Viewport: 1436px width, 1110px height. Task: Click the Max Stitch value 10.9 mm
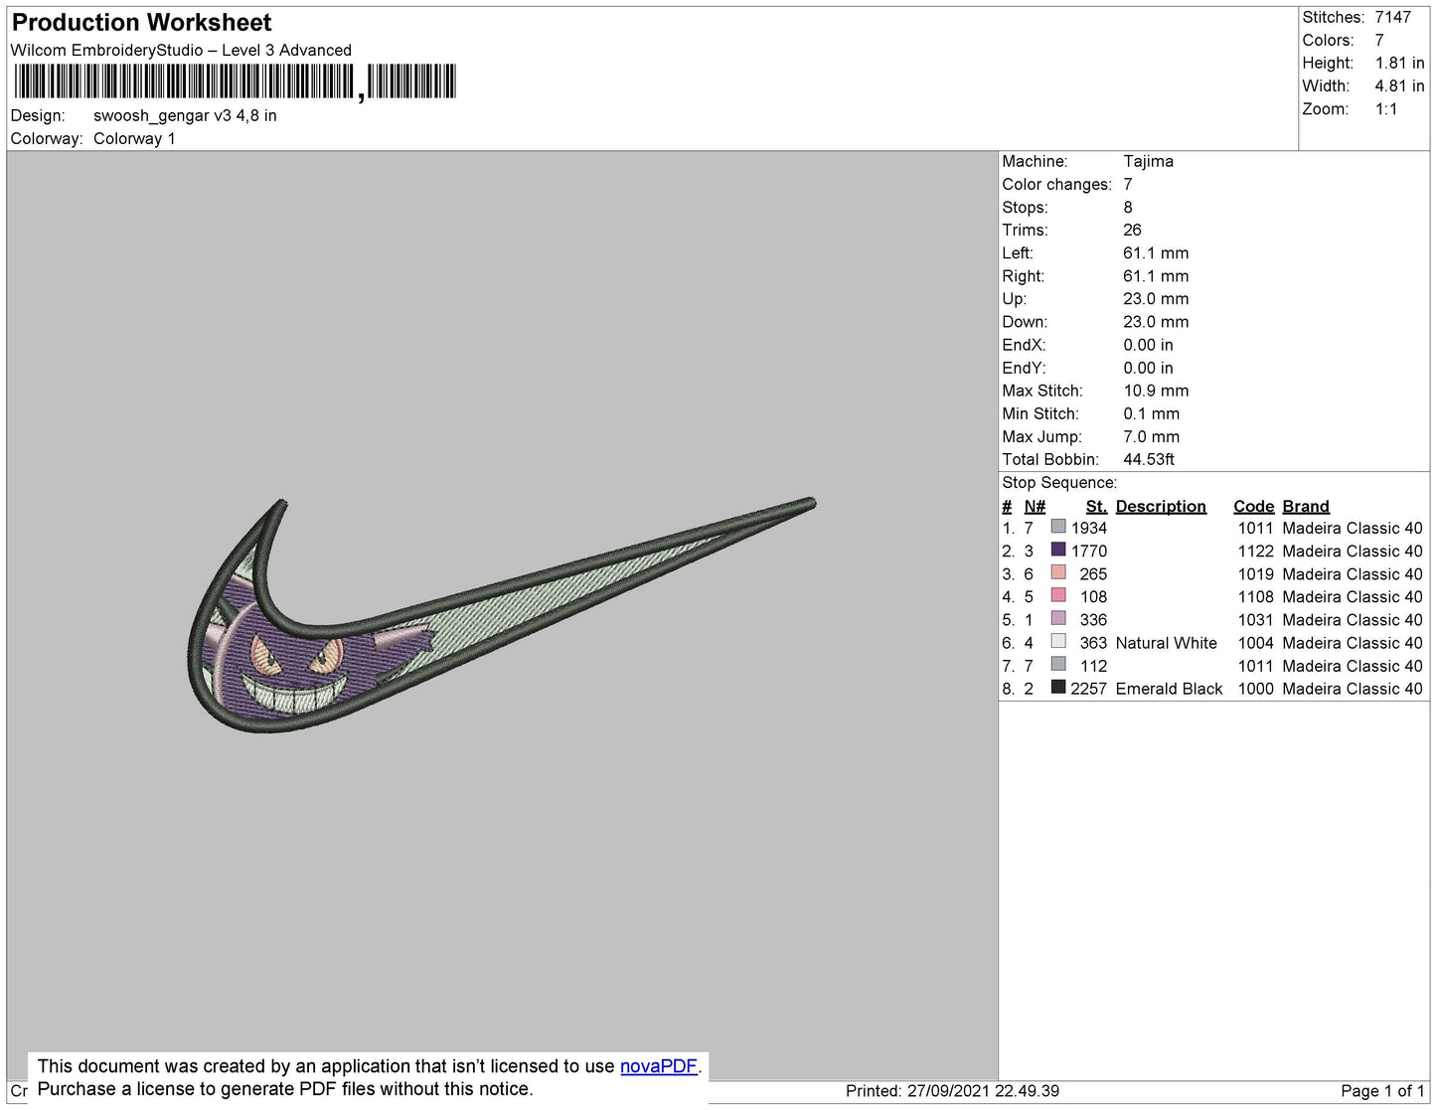(x=1157, y=391)
